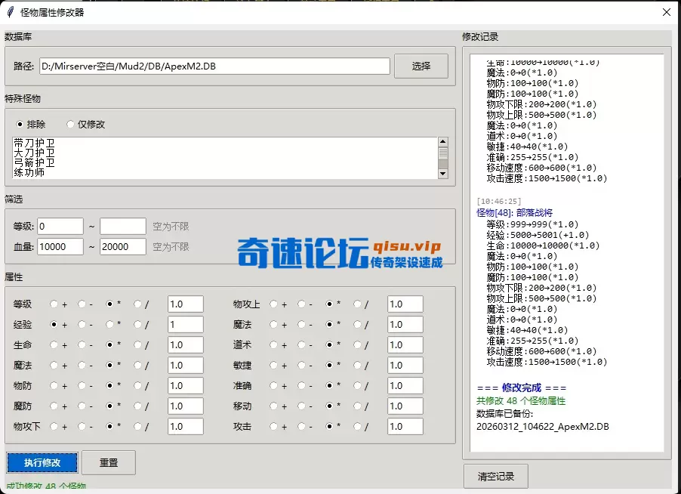Choose the * operator for 经验
Image resolution: width=681 pixels, height=494 pixels.
[x=110, y=325]
